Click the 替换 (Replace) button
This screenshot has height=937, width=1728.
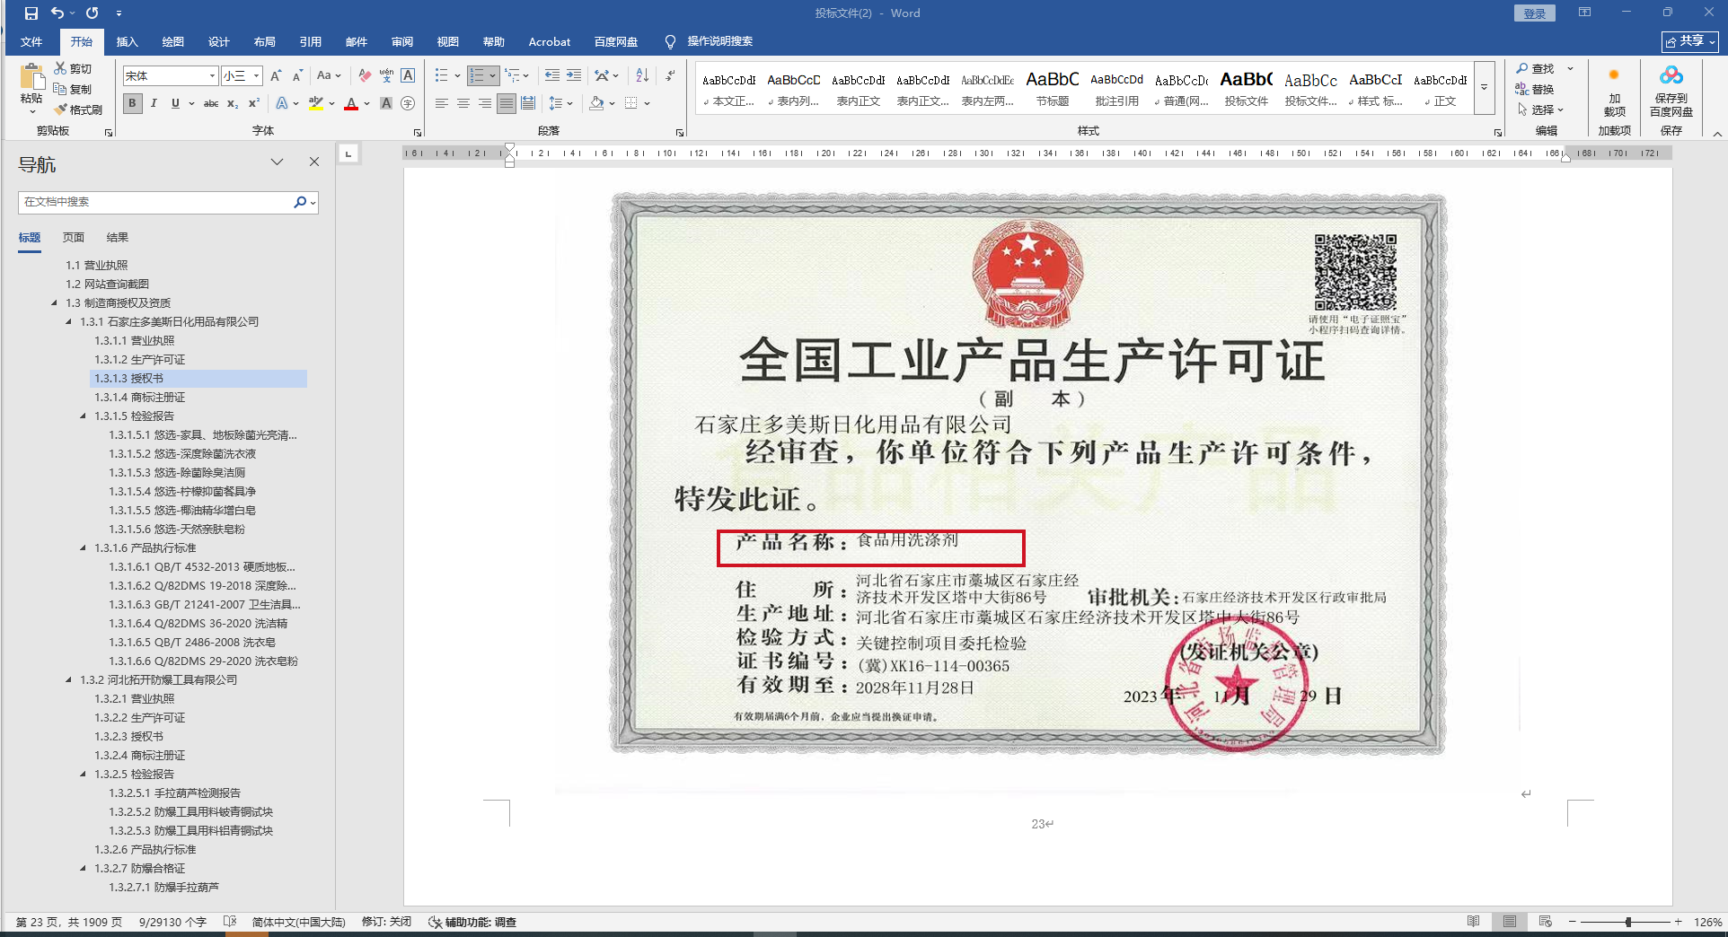coord(1536,89)
